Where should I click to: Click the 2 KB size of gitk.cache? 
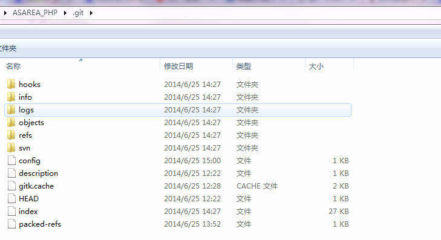(341, 186)
